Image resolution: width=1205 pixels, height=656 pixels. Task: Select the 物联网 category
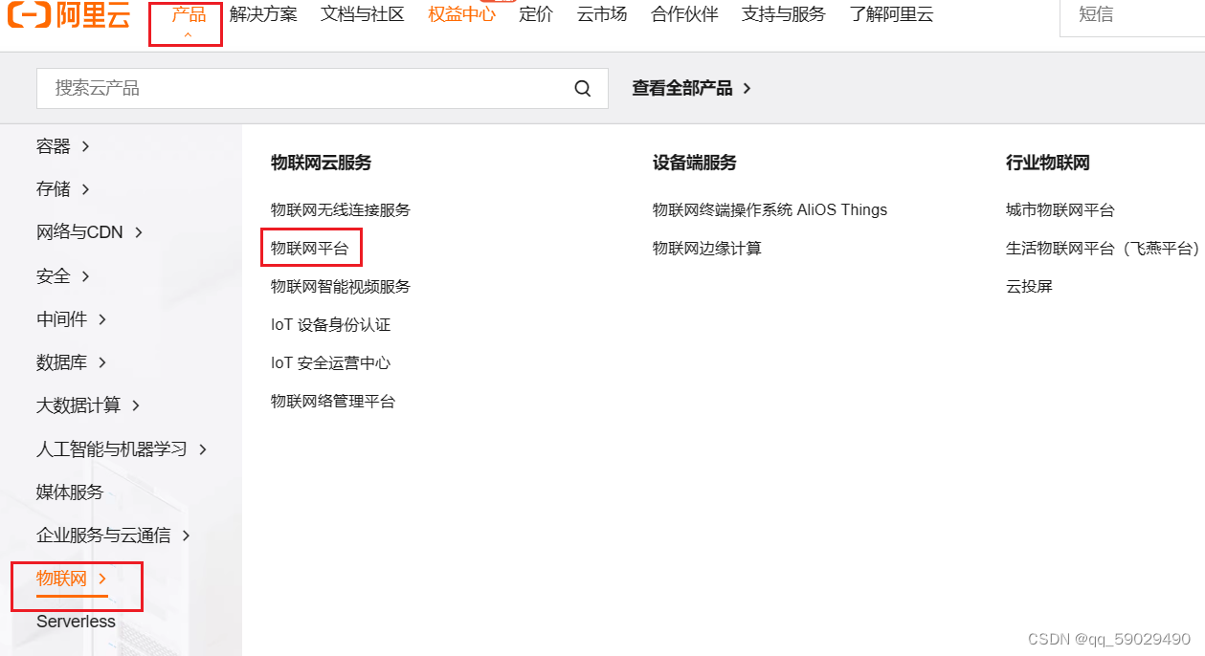(x=72, y=579)
